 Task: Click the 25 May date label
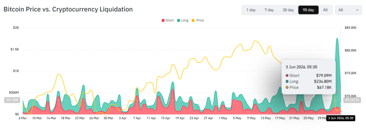pos(308,118)
